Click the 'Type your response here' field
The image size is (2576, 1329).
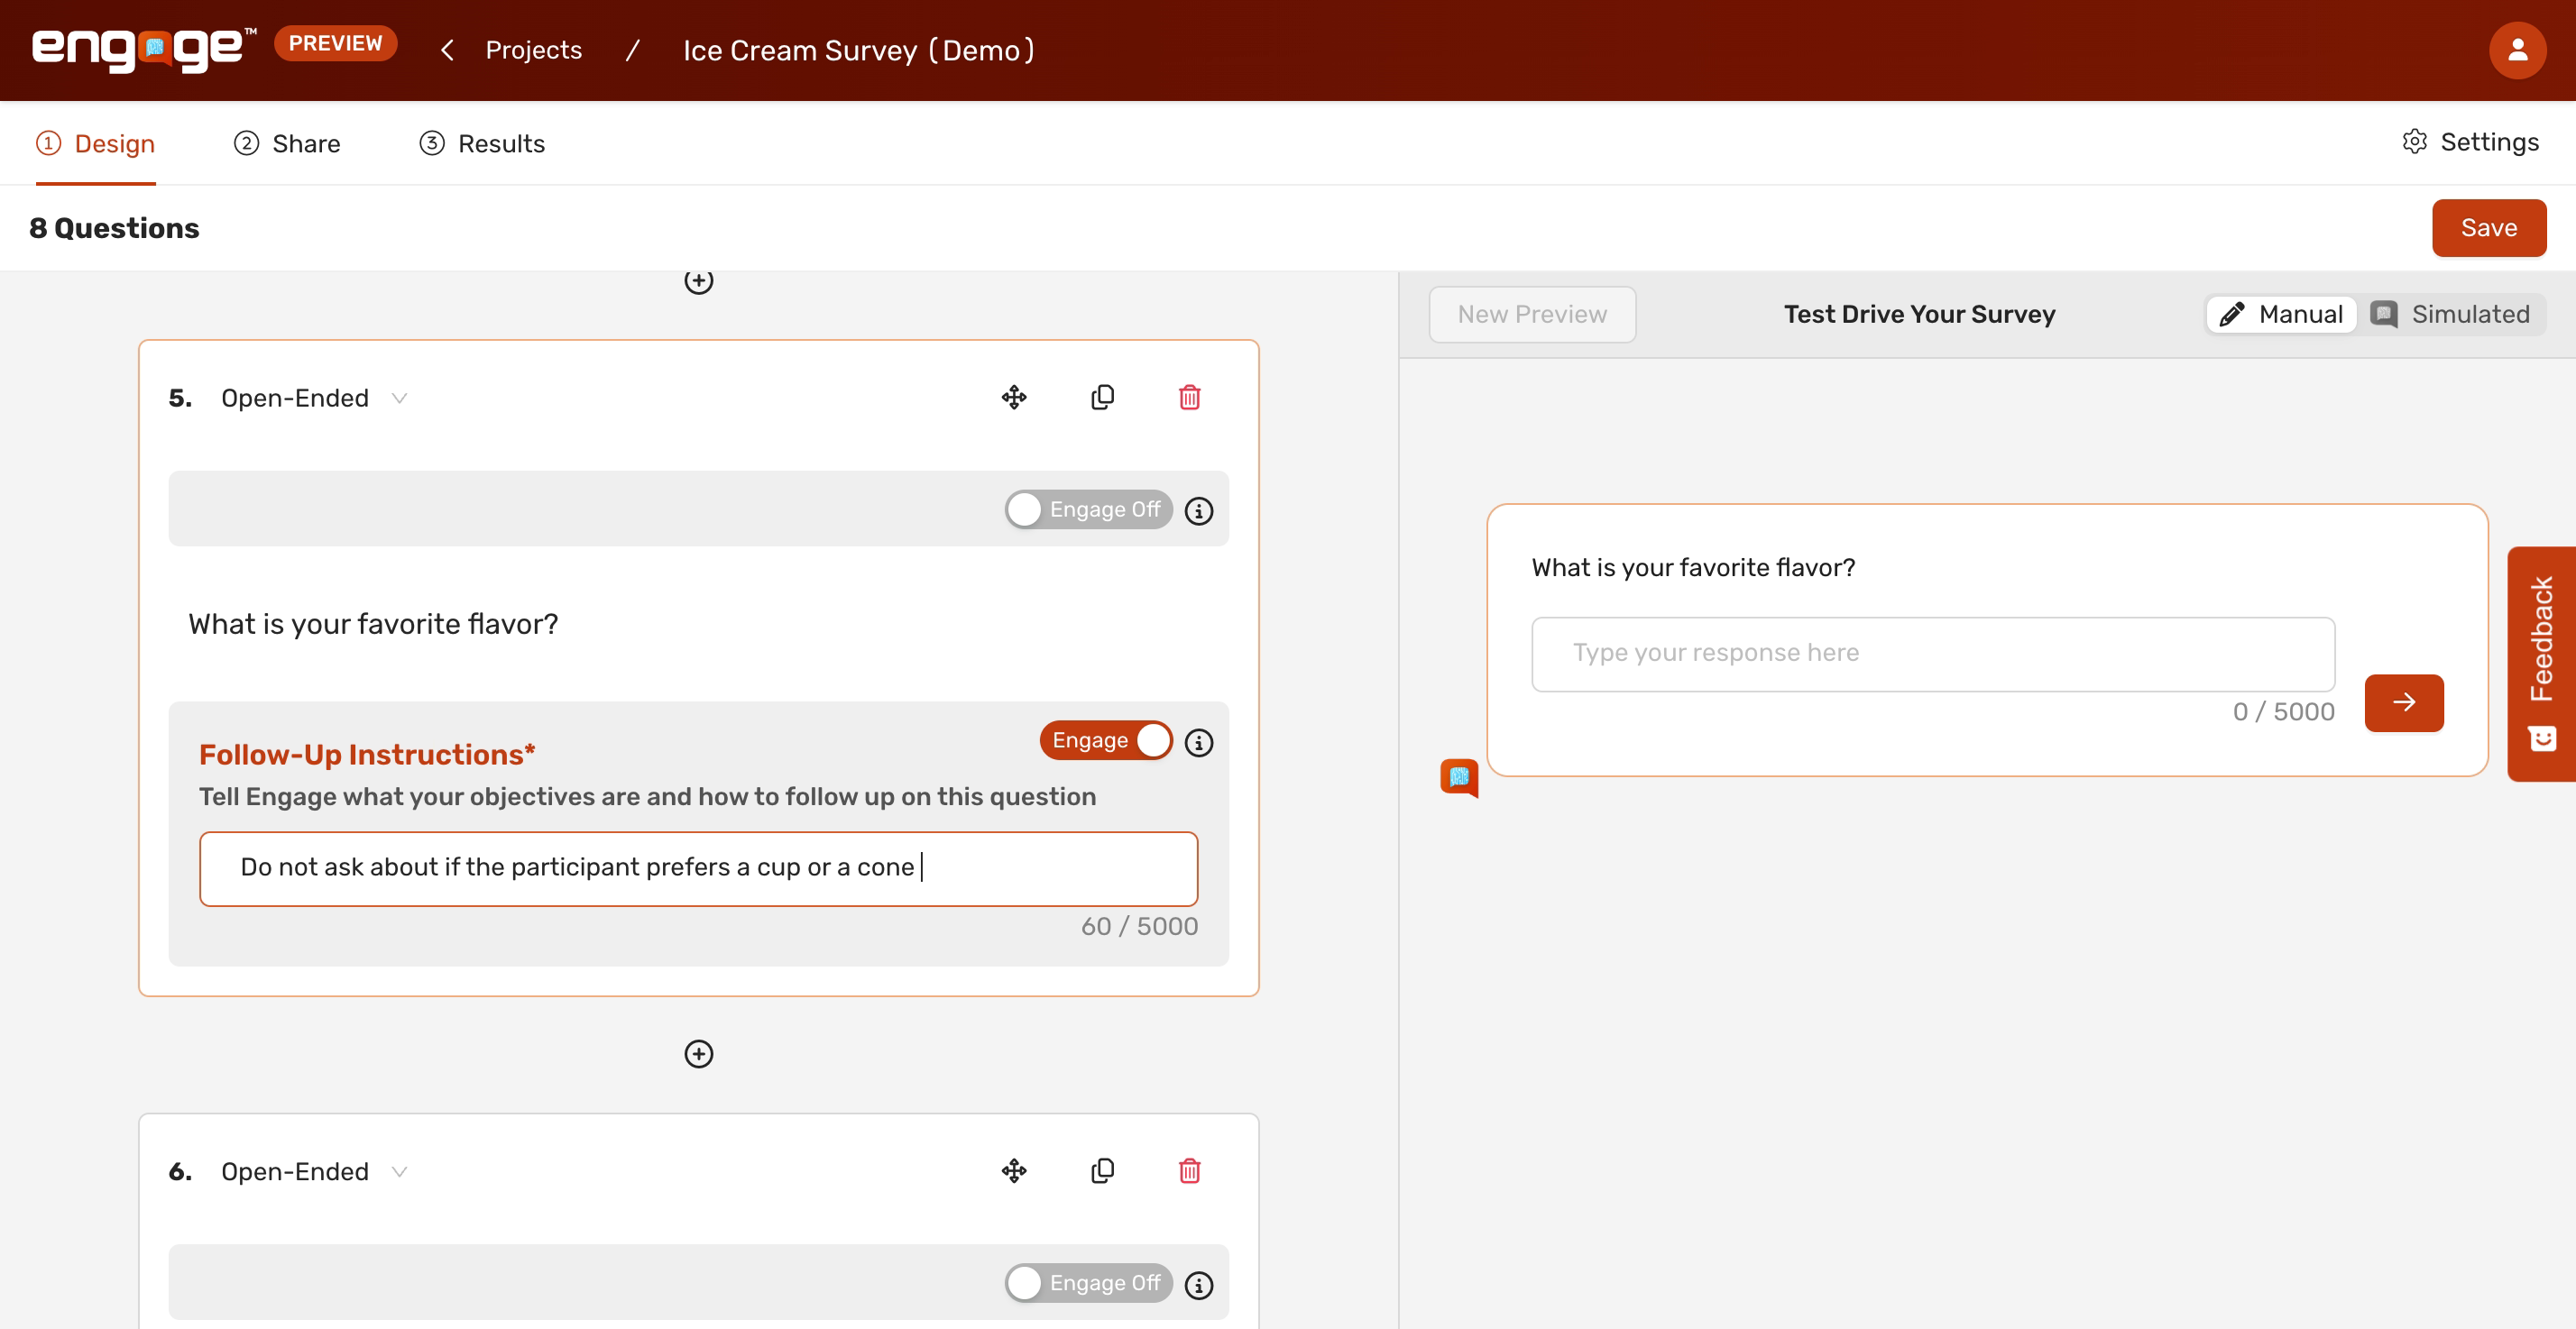point(1932,653)
